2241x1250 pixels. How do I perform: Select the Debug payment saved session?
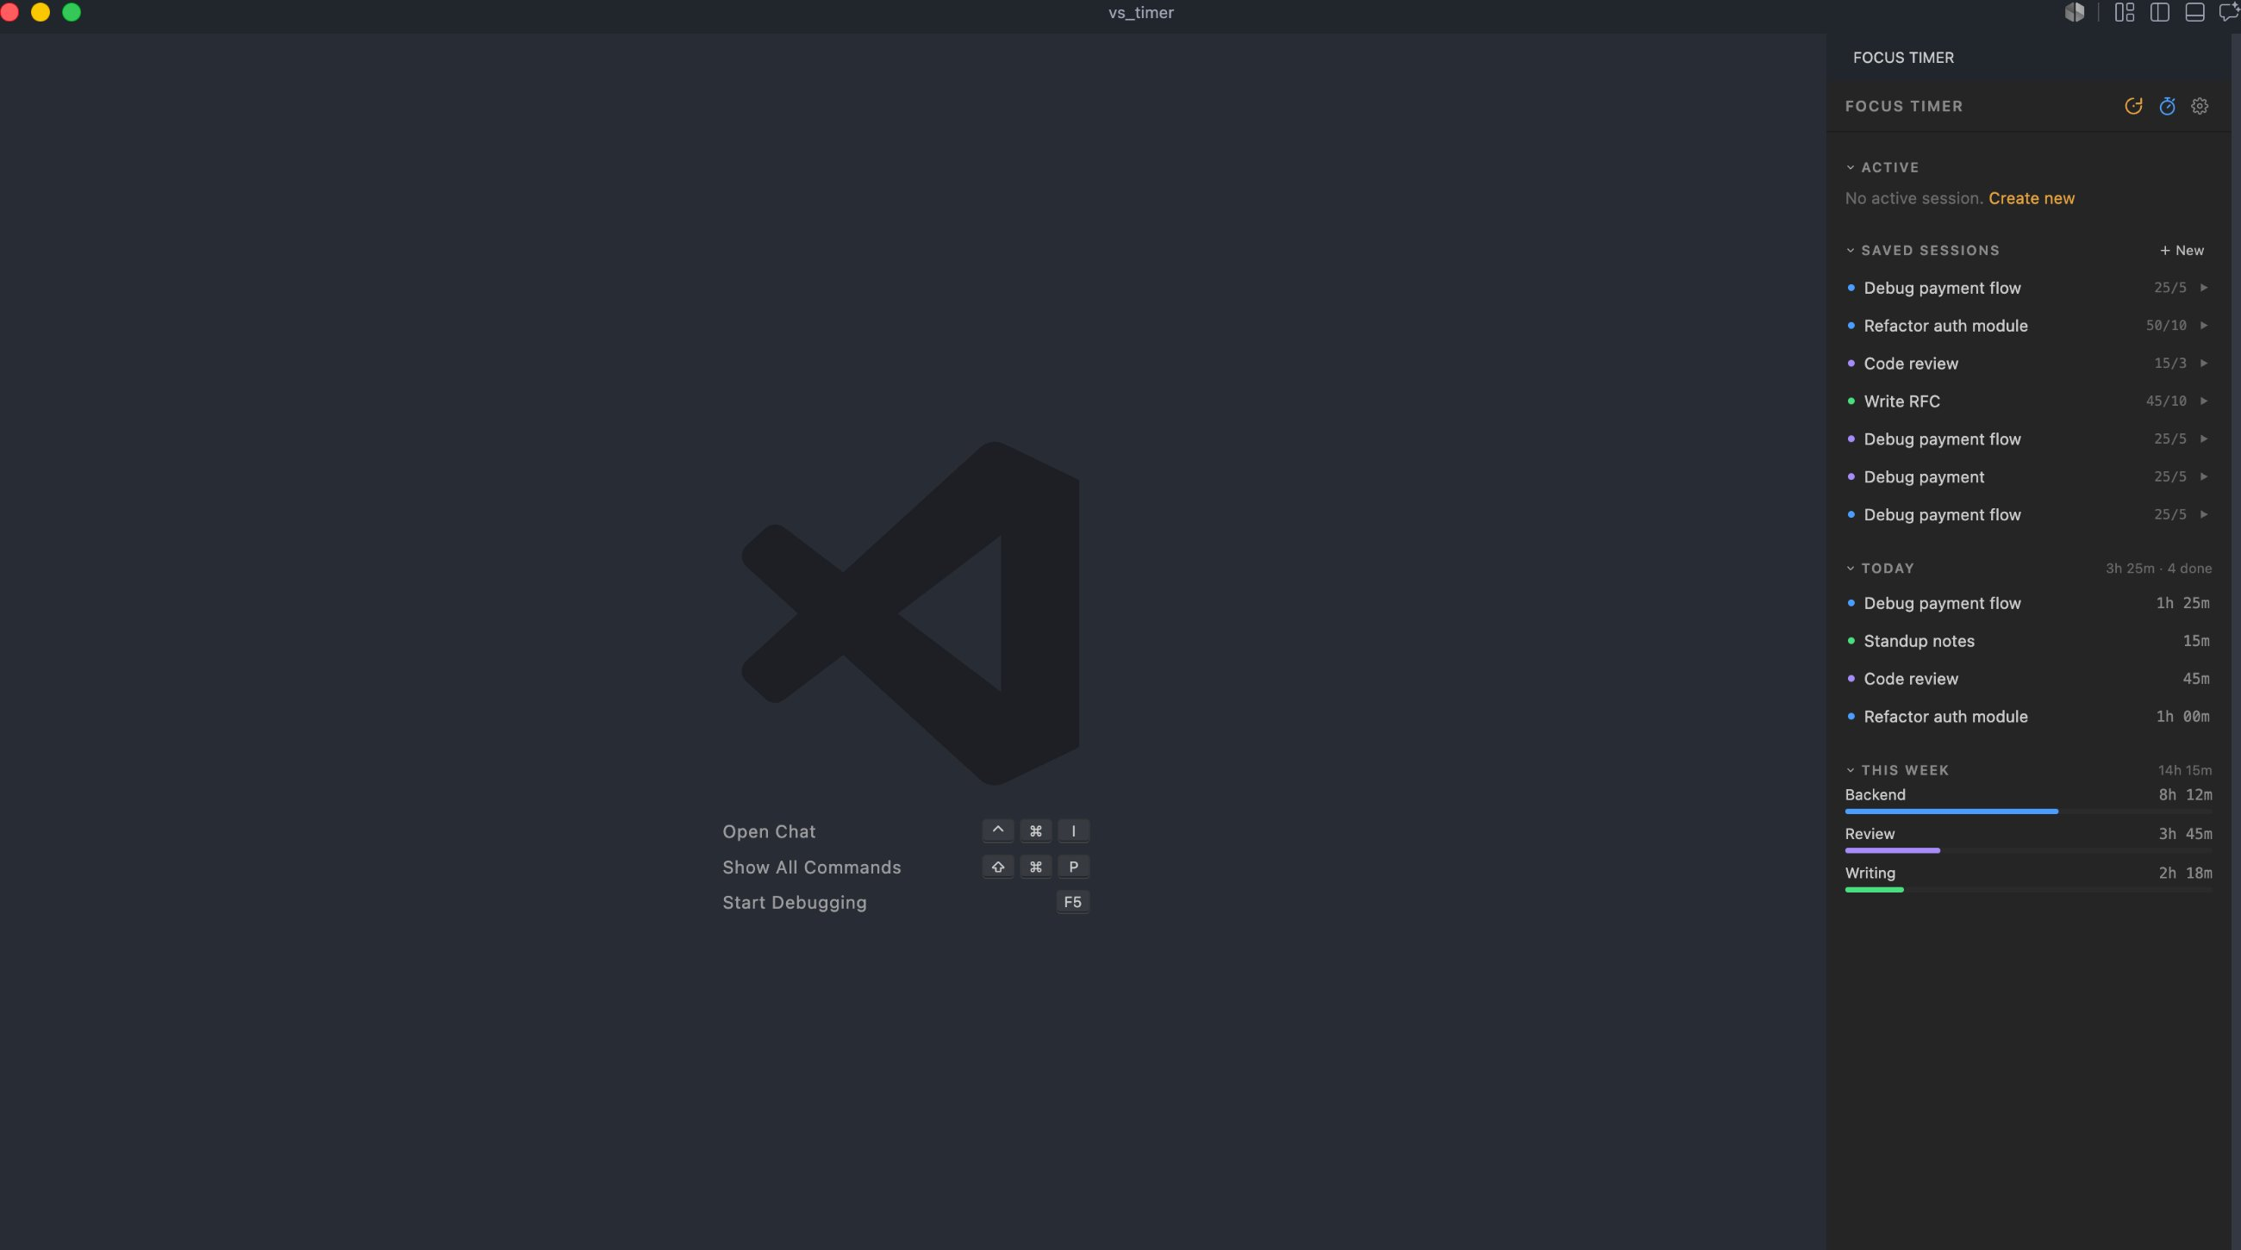(2028, 476)
